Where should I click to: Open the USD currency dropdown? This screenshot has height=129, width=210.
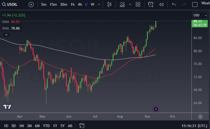(200, 15)
